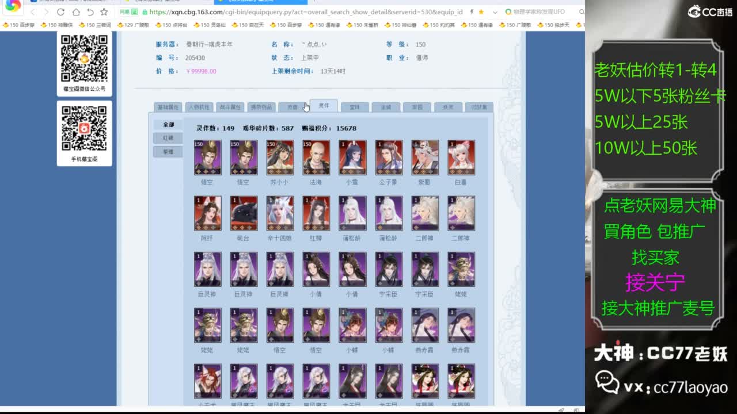
Task: Click the undo-close-tab arrow icon in toolbar
Action: pos(90,12)
